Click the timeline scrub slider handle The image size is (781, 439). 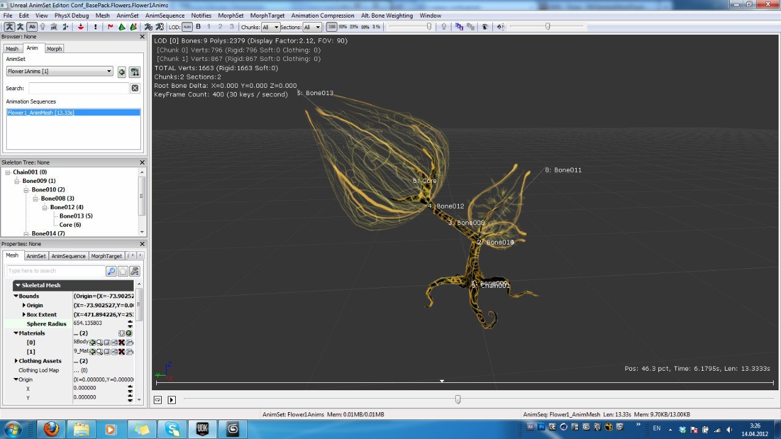(458, 399)
